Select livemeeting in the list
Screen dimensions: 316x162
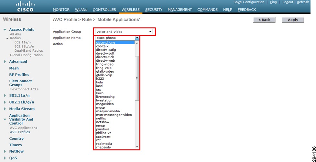(x=115, y=97)
